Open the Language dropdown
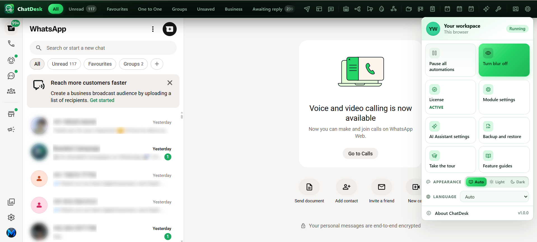Screen dimensions: 537x242 tap(495, 197)
